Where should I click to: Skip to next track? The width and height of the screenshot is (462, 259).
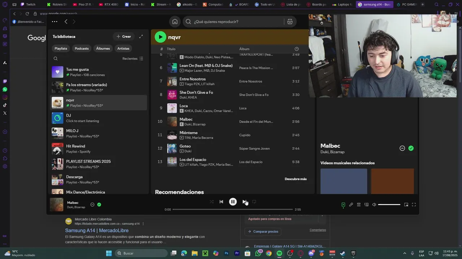[x=244, y=202]
